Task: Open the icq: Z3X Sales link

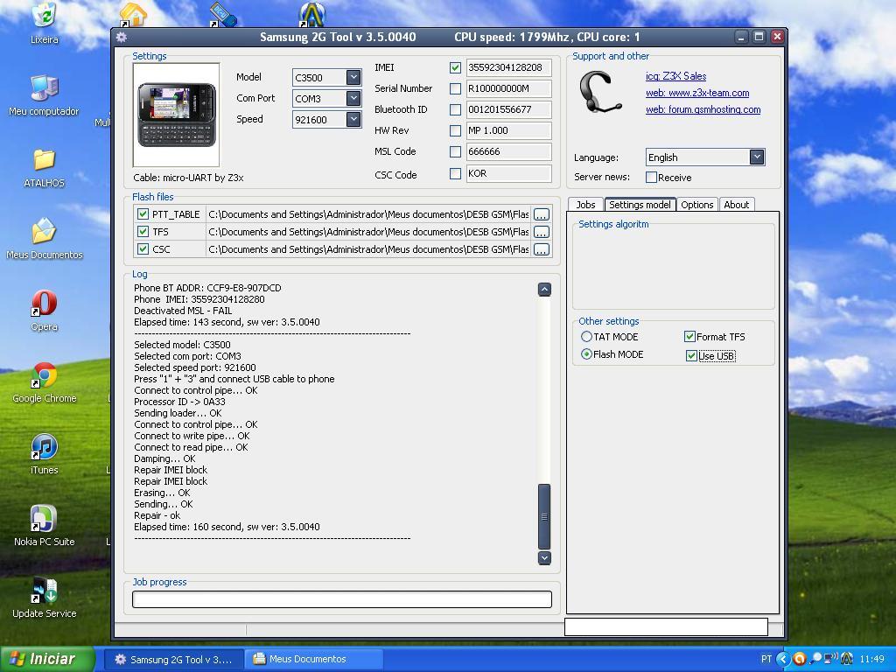Action: [676, 76]
